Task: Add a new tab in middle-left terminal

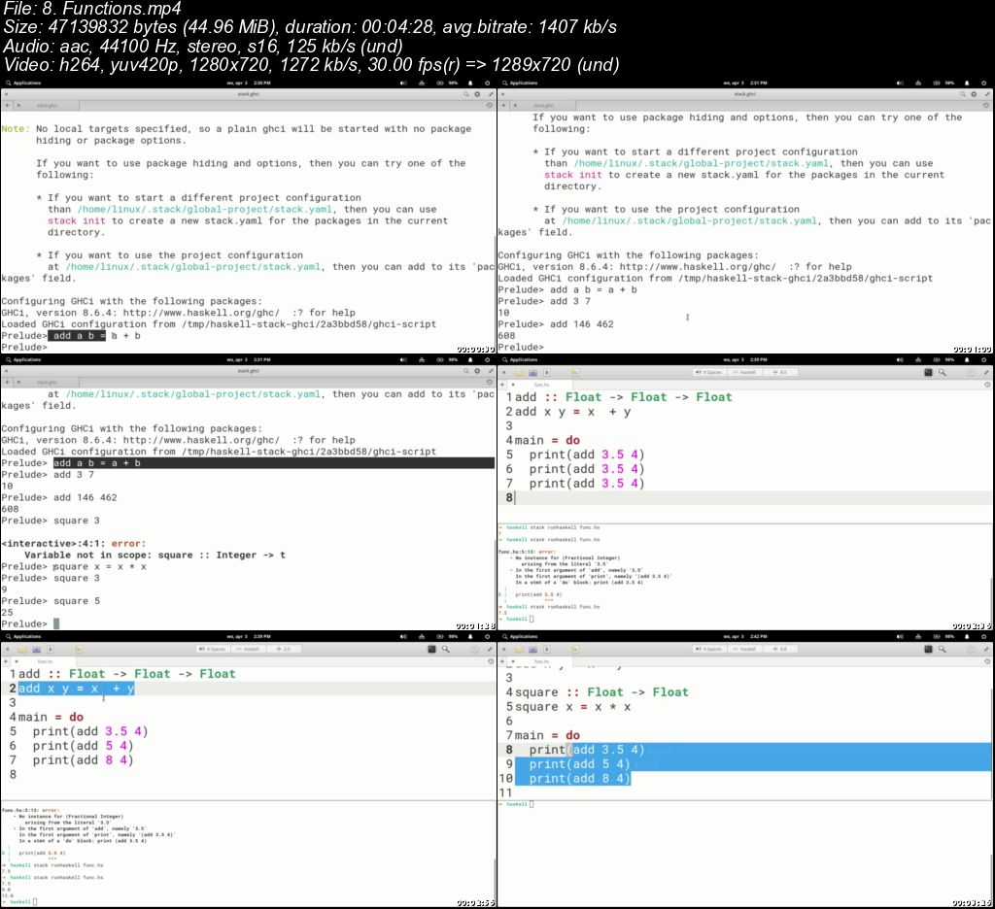Action: click(7, 383)
